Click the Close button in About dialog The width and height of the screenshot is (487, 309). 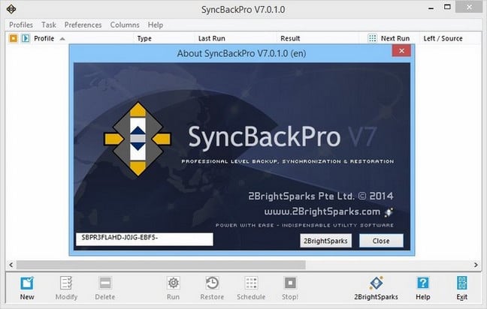tap(381, 241)
